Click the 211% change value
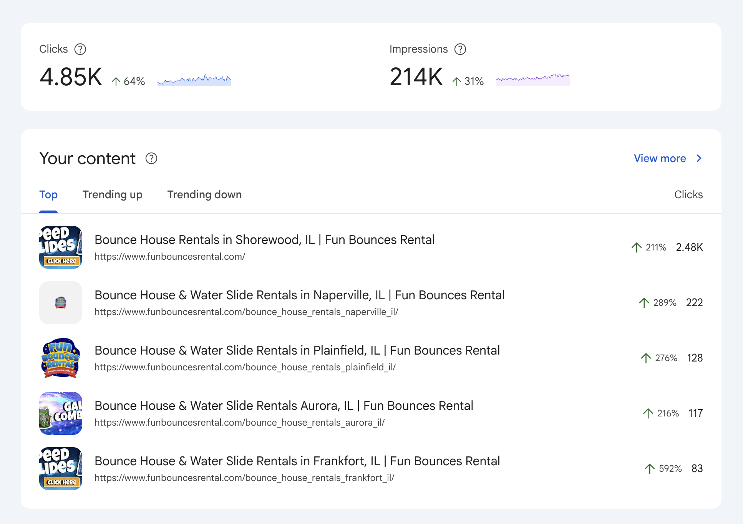743x524 pixels. 656,247
